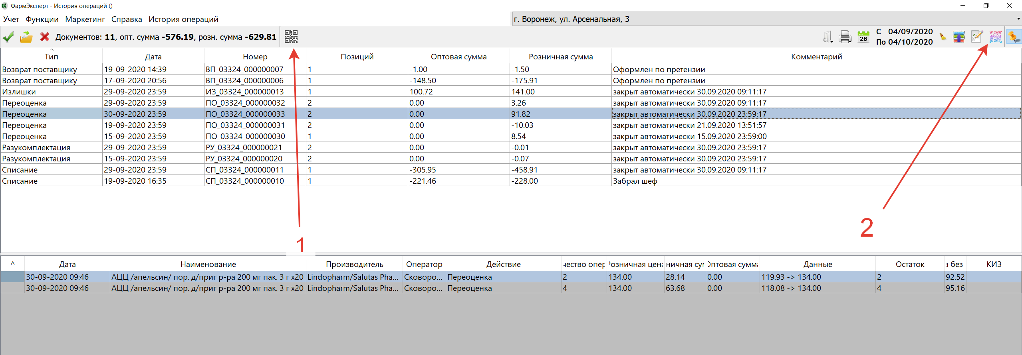Click the red X delete icon
This screenshot has height=355, width=1022.
click(x=45, y=37)
